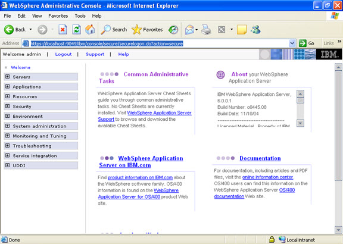Click main page scrollbar down arrow

click(x=338, y=230)
